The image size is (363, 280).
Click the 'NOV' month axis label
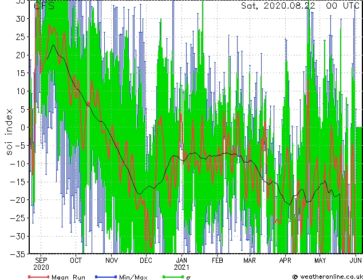112,261
